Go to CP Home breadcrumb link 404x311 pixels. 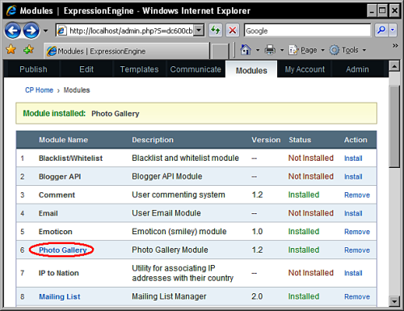39,90
